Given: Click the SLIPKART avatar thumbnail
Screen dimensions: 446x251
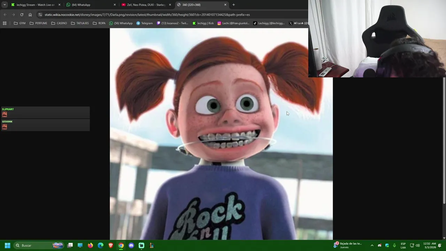Looking at the screenshot, I should point(5,115).
